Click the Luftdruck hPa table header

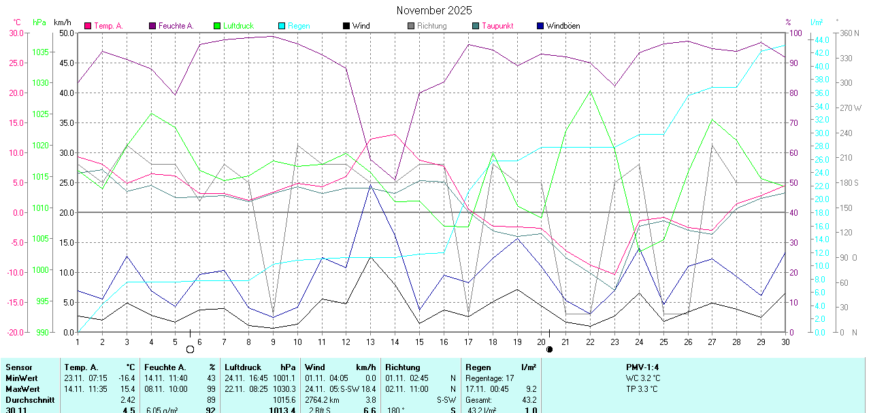point(260,367)
